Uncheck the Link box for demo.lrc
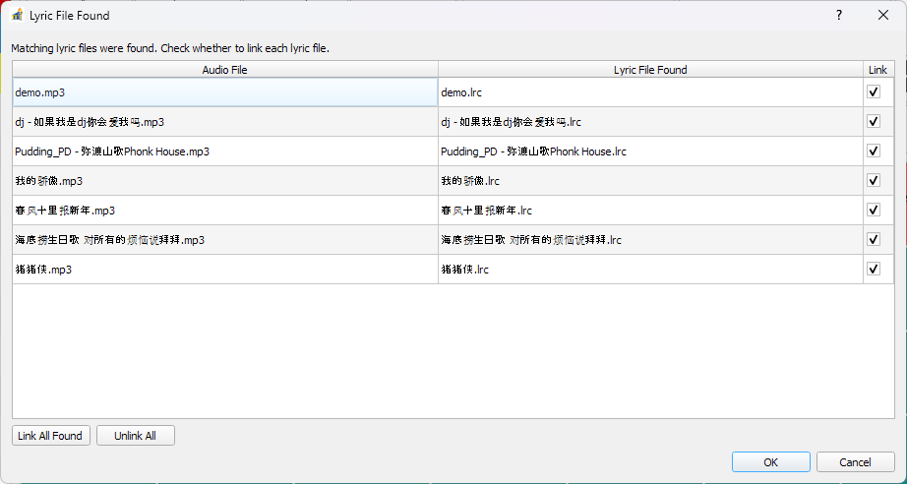 coord(873,91)
